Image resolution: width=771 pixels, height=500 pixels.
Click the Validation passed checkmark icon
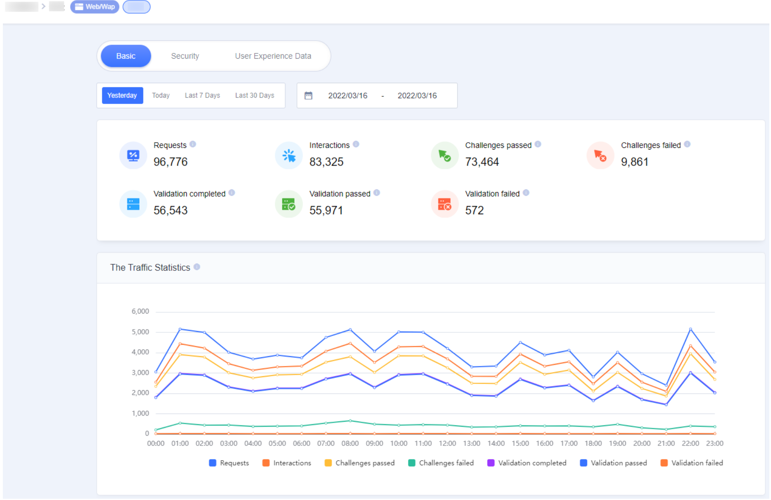[x=288, y=204]
